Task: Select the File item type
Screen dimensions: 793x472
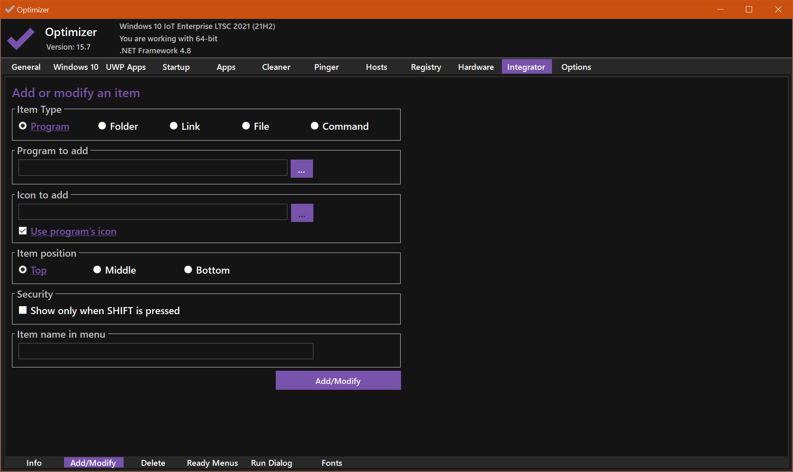Action: [246, 126]
